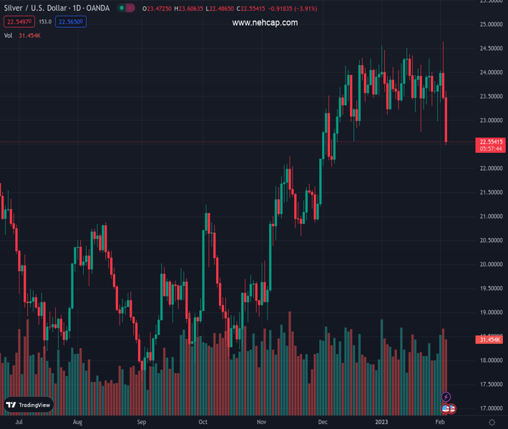Click the right US flag economic event icon

[x=452, y=408]
